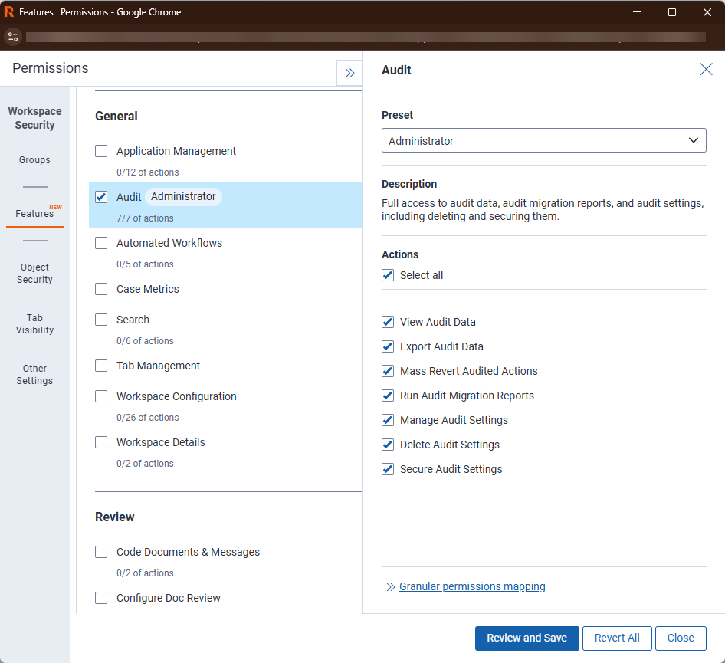This screenshot has height=663, width=725.
Task: Uncheck Delete Audit Settings
Action: click(388, 445)
